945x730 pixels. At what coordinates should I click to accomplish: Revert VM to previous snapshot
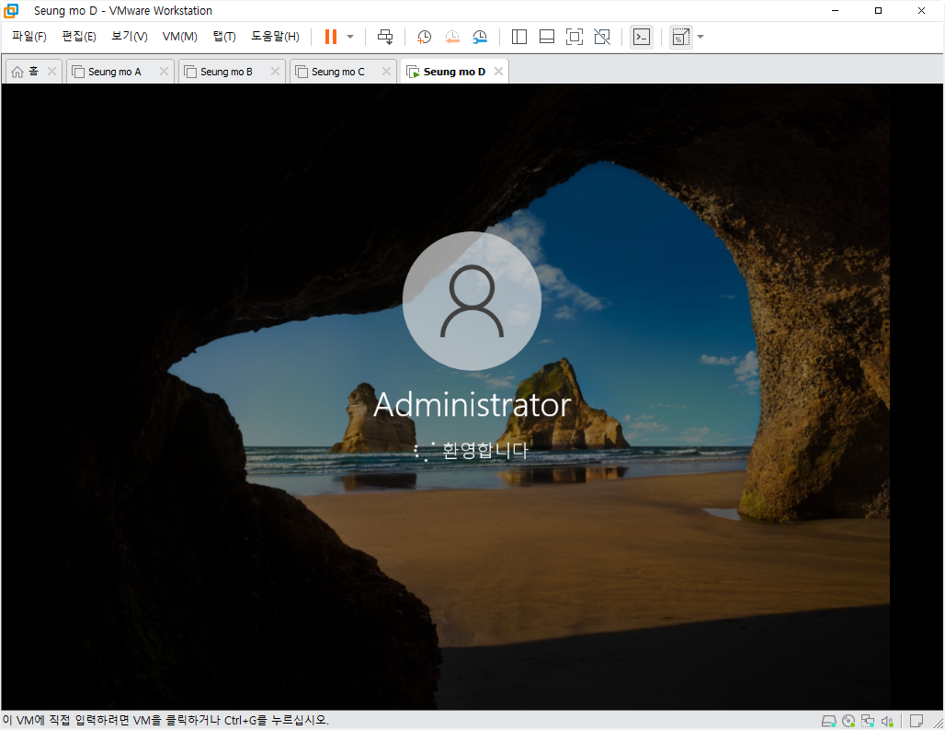click(452, 37)
